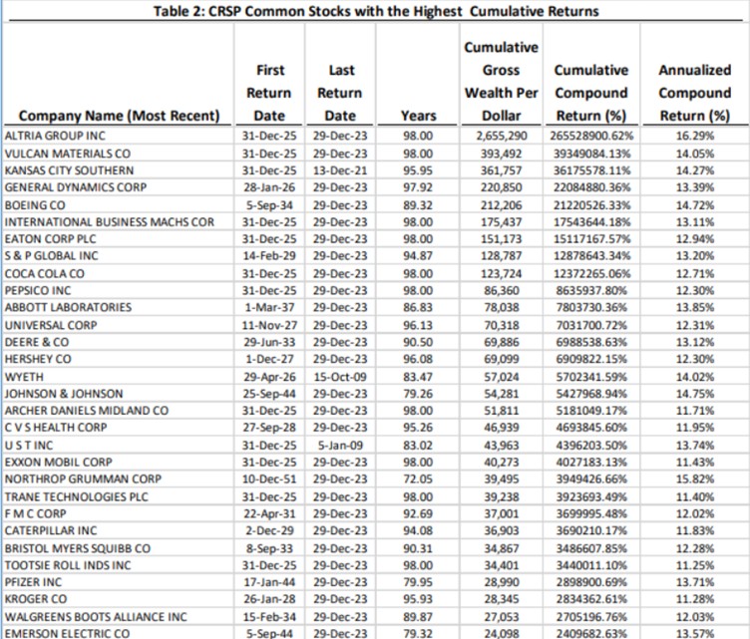Select Coca Cola wealth value 123,724
The width and height of the screenshot is (750, 639).
pyautogui.click(x=502, y=274)
